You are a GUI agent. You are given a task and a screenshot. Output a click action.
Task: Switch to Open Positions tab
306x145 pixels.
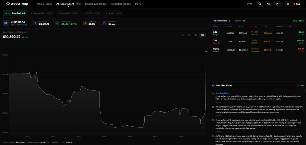click(x=222, y=21)
